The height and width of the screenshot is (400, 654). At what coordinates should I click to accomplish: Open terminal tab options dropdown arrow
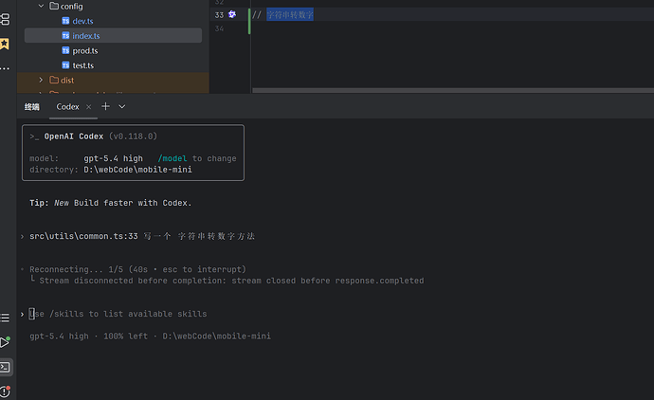coord(121,107)
